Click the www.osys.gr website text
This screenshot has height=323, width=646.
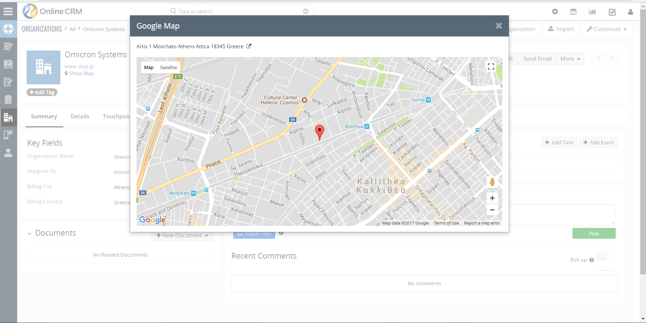click(80, 66)
